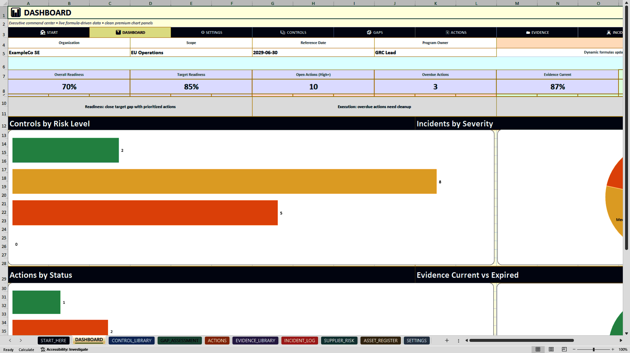Click horizontal scrollbar's left arrow
The width and height of the screenshot is (630, 353).
467,341
